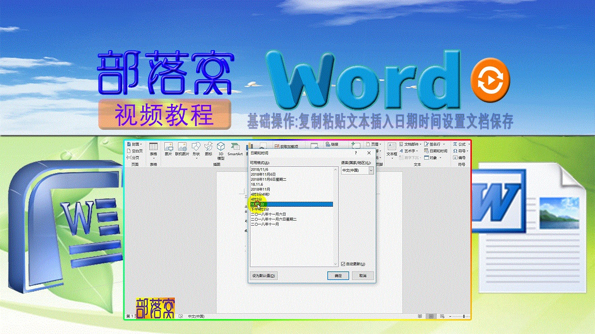
Task: Open the 文档部件 quick parts dropdown
Action: pos(410,144)
